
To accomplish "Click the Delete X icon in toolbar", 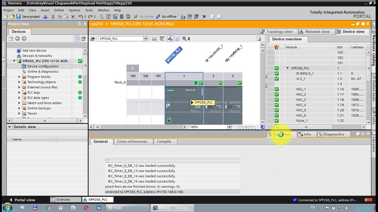I will [73, 17].
